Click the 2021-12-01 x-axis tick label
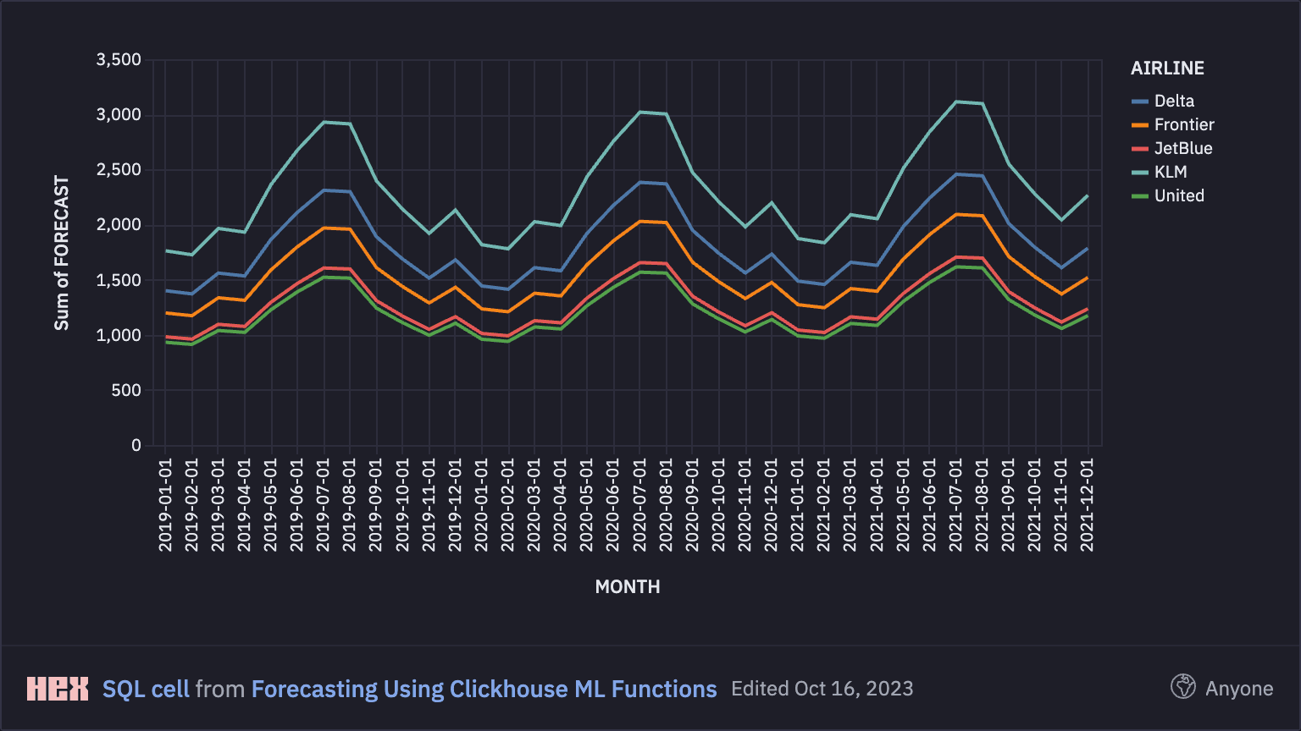Screen dimensions: 1301x731 coord(1088,505)
